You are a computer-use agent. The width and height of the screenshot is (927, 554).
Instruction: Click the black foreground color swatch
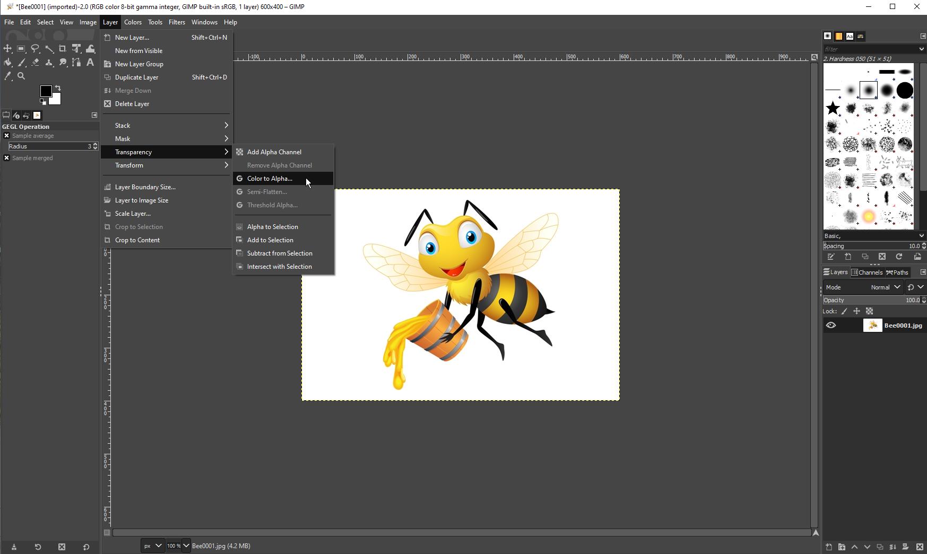point(46,91)
